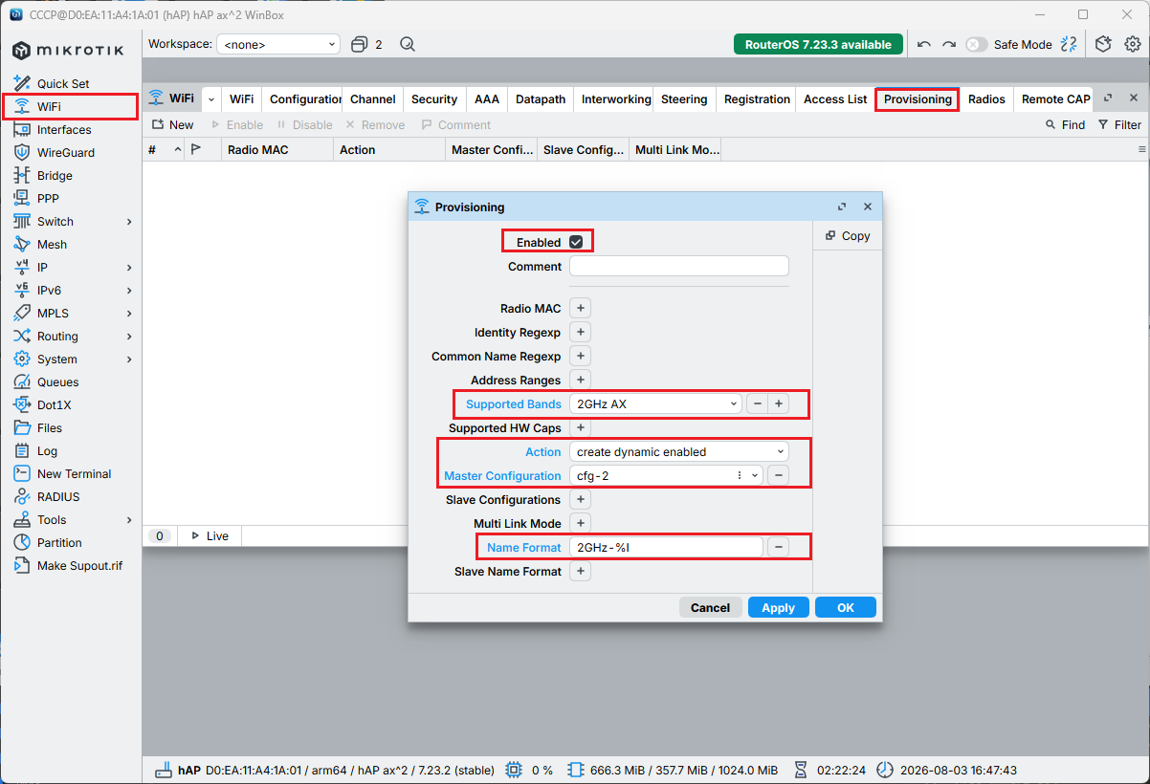The height and width of the screenshot is (784, 1150).
Task: Open PPP section
Action: click(48, 199)
